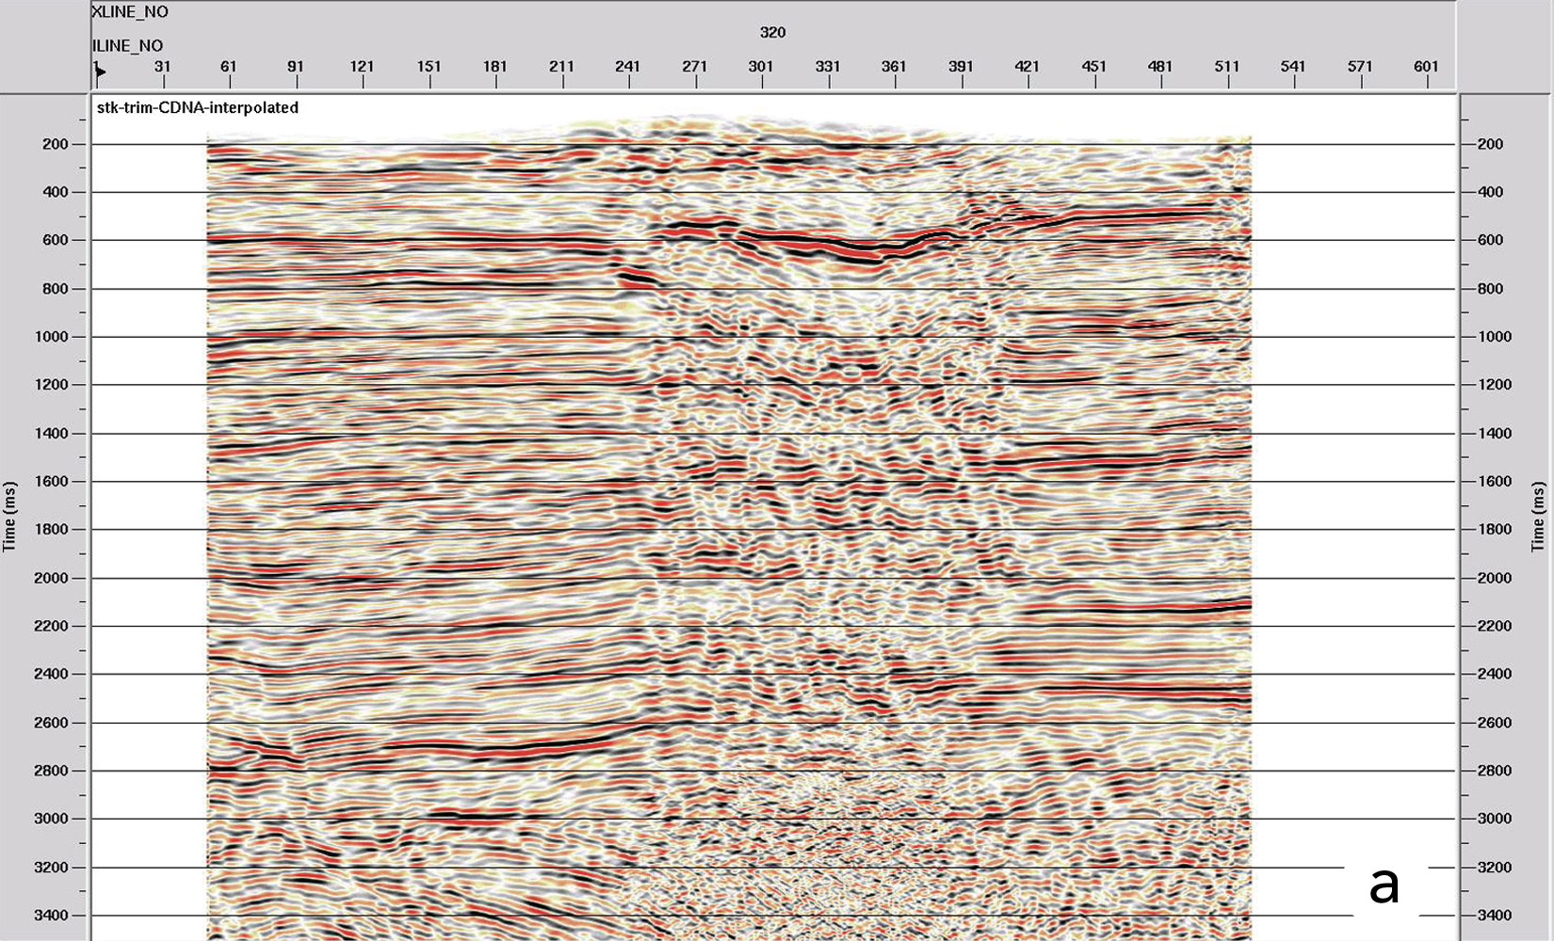Image resolution: width=1554 pixels, height=941 pixels.
Task: Click the 1800 label on right time axis
Action: pyautogui.click(x=1495, y=530)
